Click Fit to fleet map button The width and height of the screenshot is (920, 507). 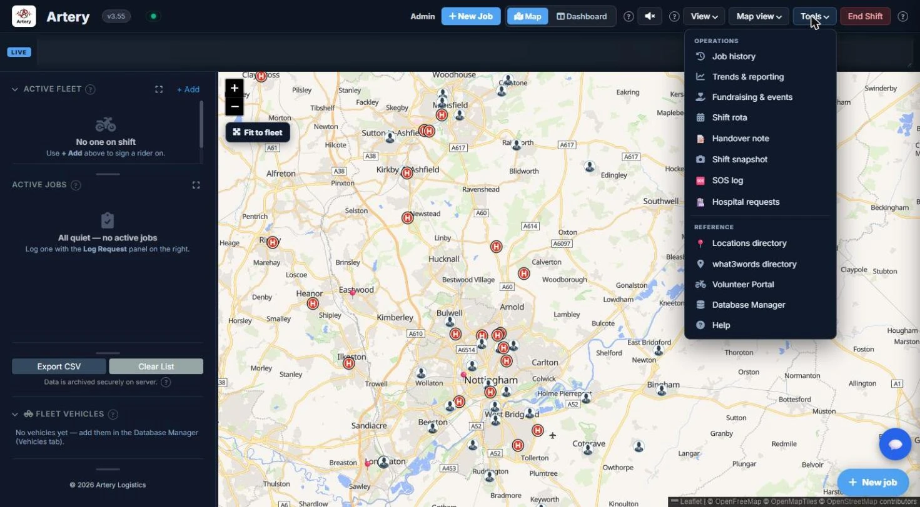pyautogui.click(x=258, y=132)
